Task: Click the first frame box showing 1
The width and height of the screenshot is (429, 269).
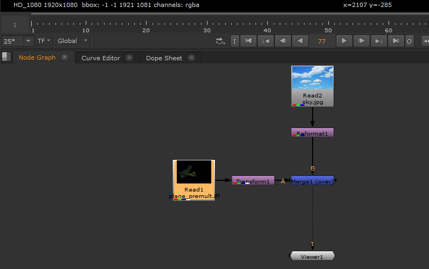Action: (x=15, y=25)
